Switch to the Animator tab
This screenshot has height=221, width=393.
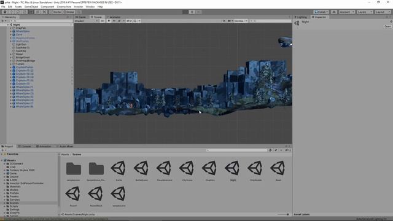tap(114, 17)
